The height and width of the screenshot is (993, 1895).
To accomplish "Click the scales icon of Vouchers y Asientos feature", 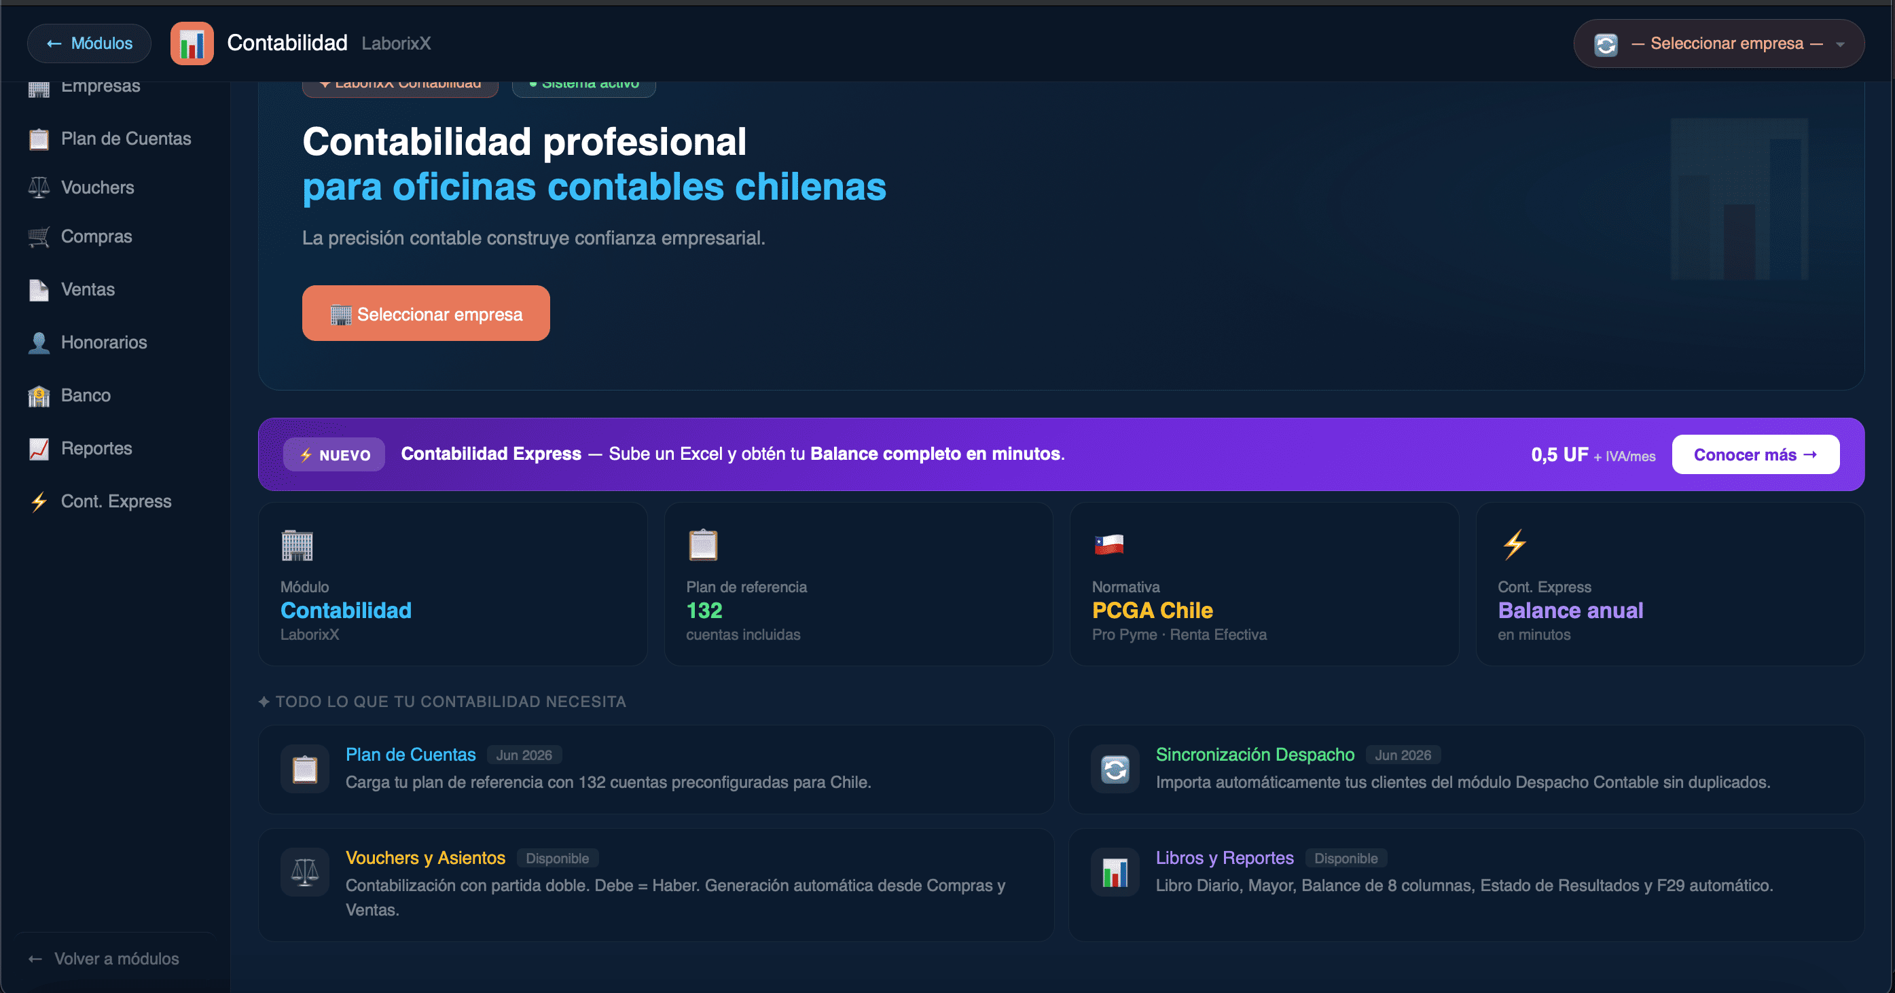I will (304, 872).
